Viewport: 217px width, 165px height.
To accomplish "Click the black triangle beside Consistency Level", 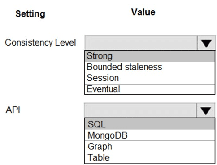I will (x=206, y=43).
